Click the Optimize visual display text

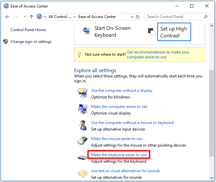[111, 113]
